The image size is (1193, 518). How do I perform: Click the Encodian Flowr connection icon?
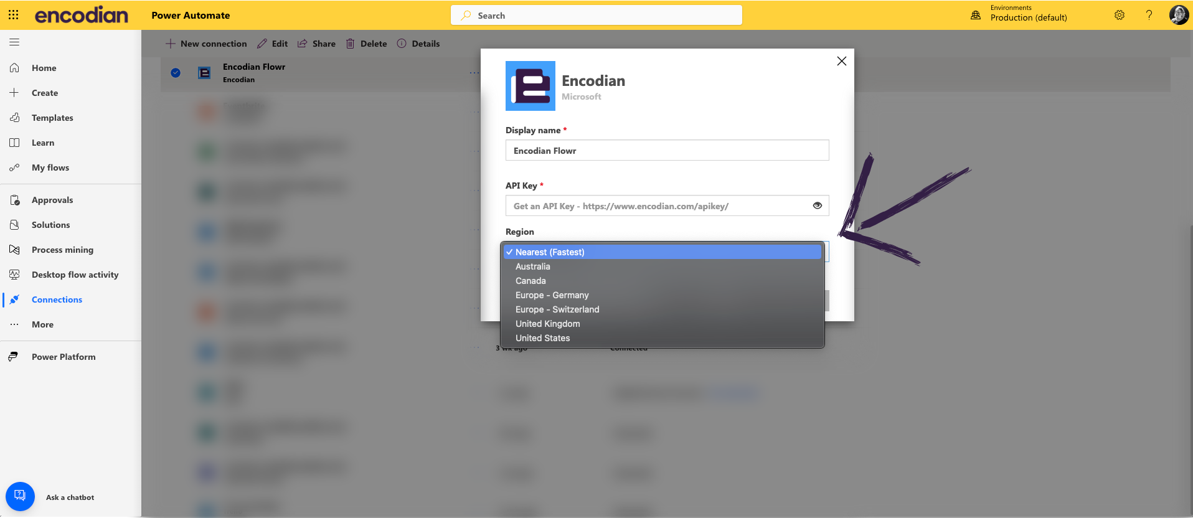coord(204,73)
